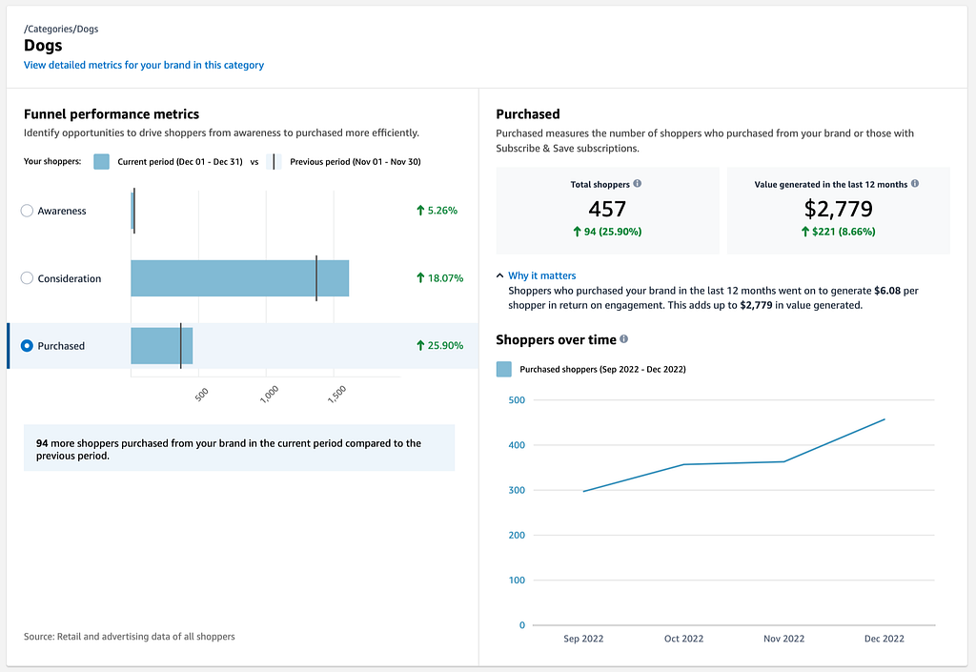Click info icon next to Shoppers over time
The height and width of the screenshot is (672, 976).
[x=623, y=339]
